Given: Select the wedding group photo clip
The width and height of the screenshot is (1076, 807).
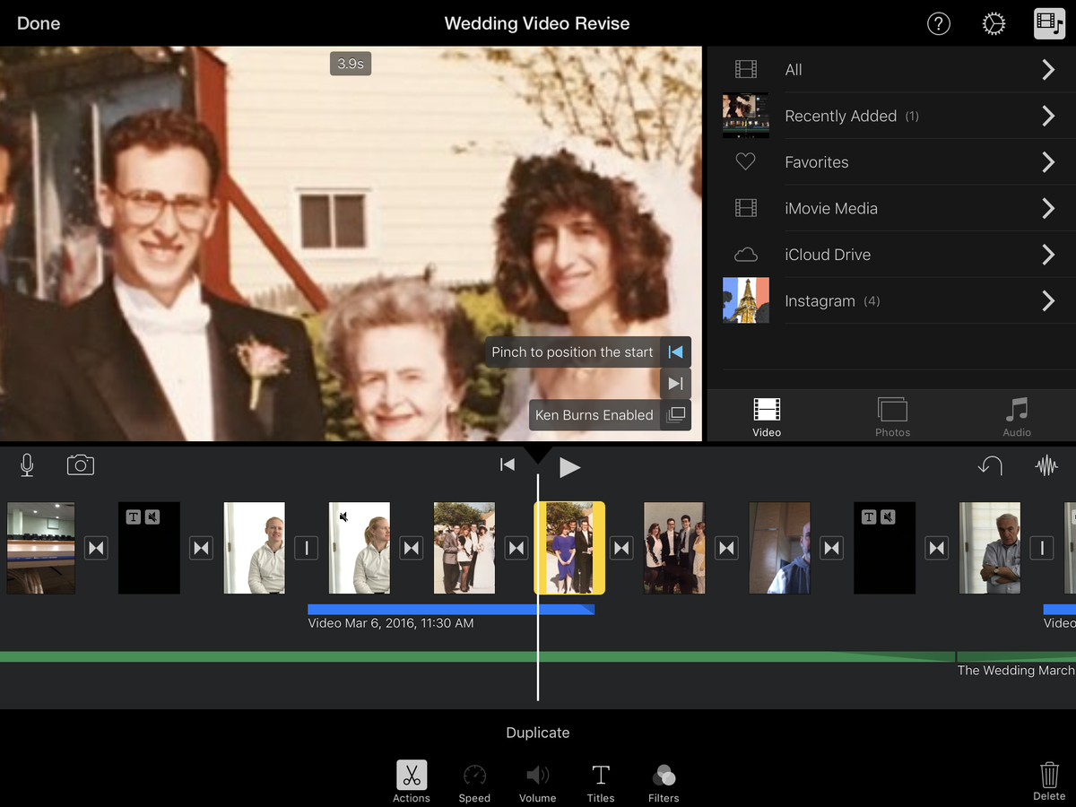Looking at the screenshot, I should point(464,548).
